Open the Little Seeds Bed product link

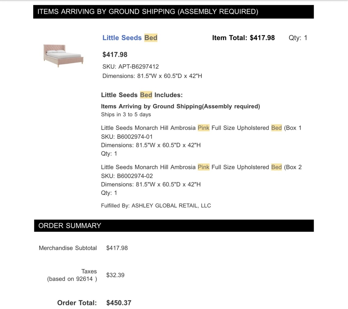click(x=130, y=38)
